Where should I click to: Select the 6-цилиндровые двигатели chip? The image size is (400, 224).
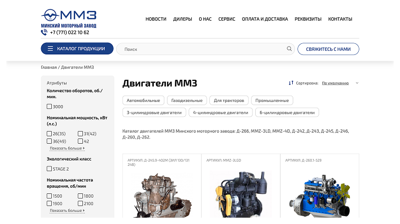coord(287,112)
